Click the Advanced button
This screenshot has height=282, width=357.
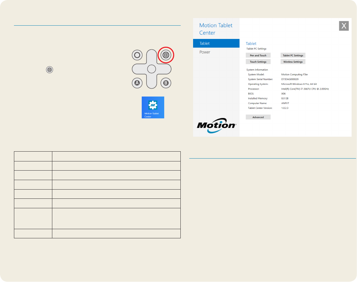pyautogui.click(x=258, y=117)
